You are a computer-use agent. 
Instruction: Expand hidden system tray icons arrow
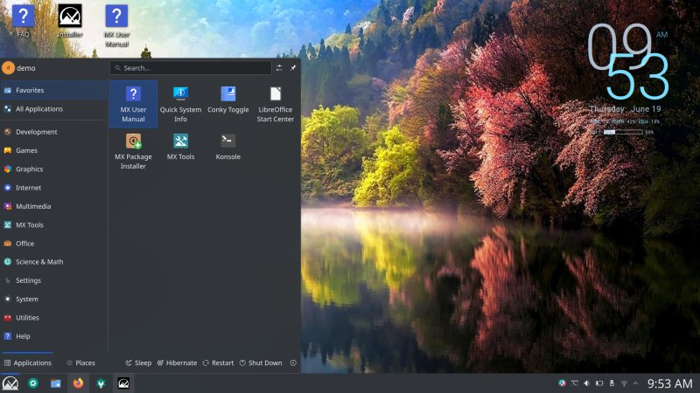[636, 383]
